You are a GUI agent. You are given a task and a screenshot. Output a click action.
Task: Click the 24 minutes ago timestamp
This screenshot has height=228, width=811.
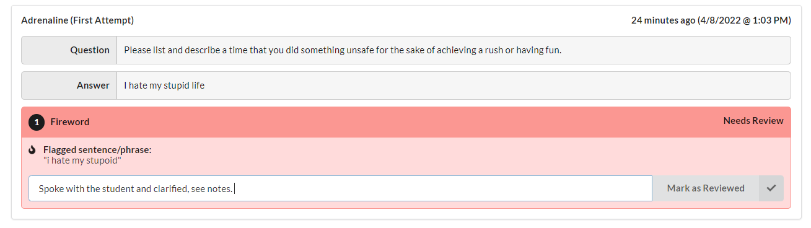pos(663,20)
